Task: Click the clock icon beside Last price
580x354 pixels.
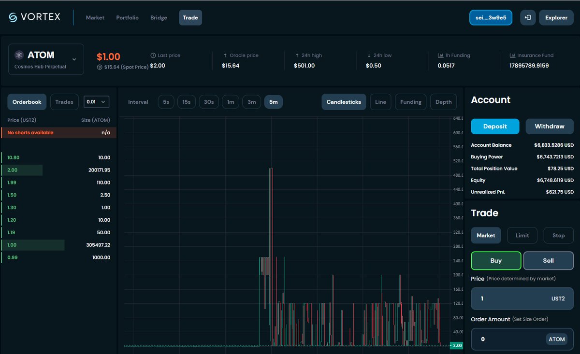Action: [x=153, y=56]
